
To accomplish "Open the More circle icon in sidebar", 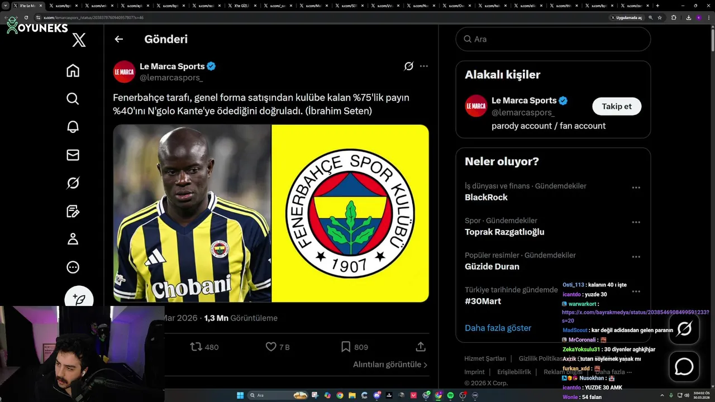I will (x=73, y=267).
